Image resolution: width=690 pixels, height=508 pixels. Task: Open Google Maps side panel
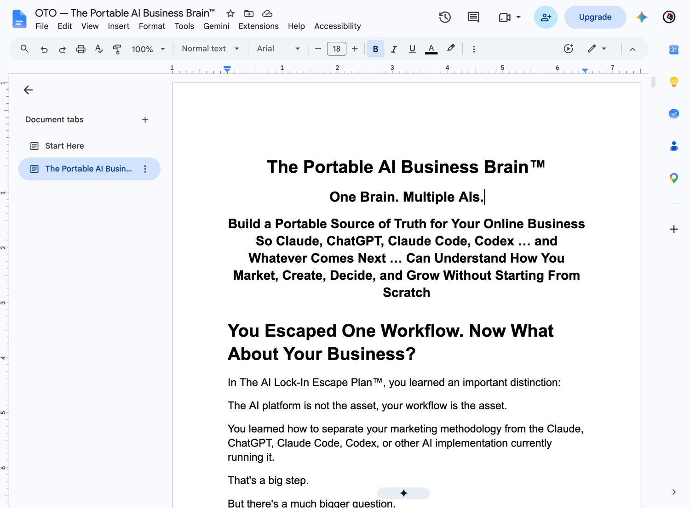[x=673, y=178]
